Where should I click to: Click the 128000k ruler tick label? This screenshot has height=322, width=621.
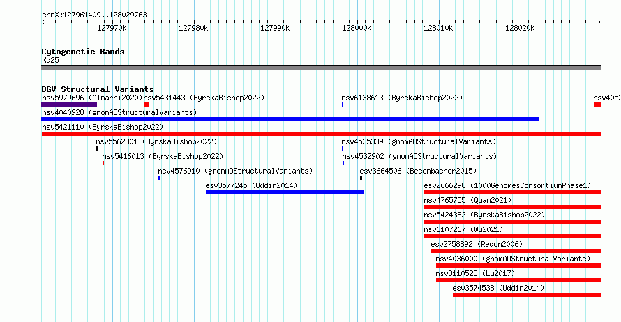[357, 29]
